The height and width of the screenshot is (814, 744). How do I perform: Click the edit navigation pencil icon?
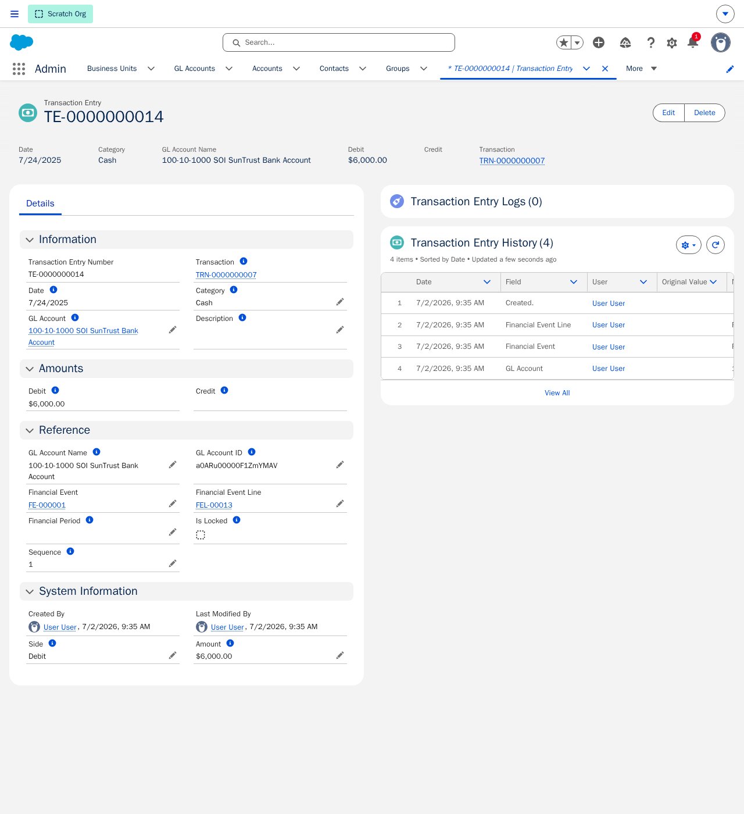coord(730,69)
